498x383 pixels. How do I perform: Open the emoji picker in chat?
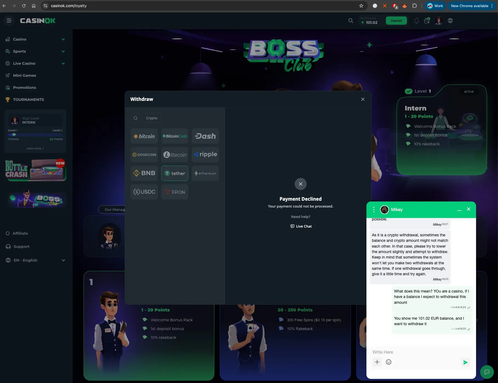pos(389,362)
